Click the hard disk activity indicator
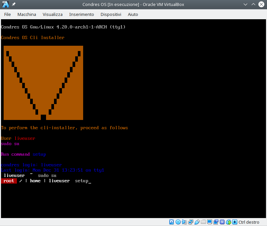 click(172, 222)
